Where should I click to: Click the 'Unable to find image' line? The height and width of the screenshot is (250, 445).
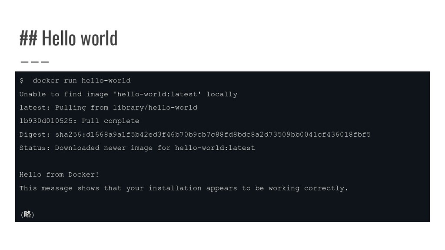(x=128, y=94)
